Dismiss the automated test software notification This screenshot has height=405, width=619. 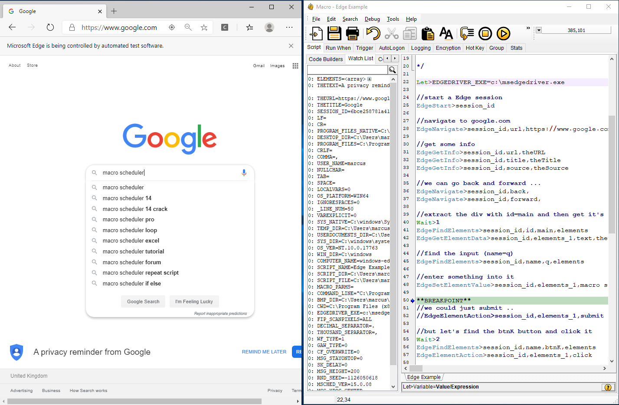click(291, 45)
